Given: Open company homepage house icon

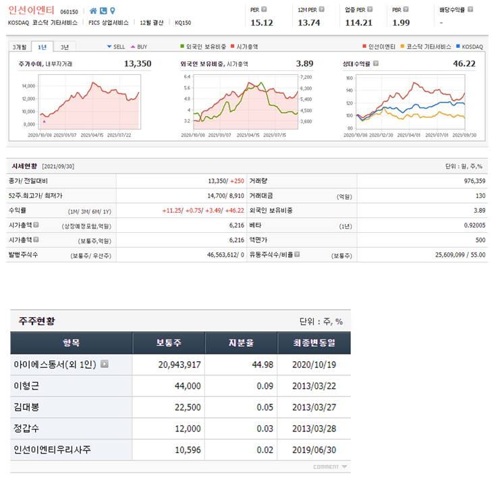Looking at the screenshot, I should [x=93, y=11].
